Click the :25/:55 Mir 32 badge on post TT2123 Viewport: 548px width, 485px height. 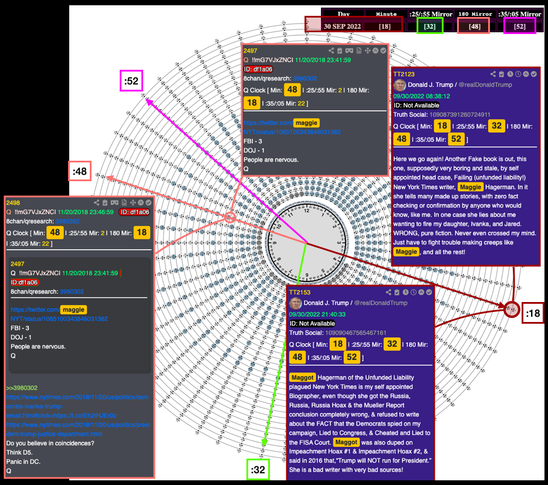coord(496,126)
